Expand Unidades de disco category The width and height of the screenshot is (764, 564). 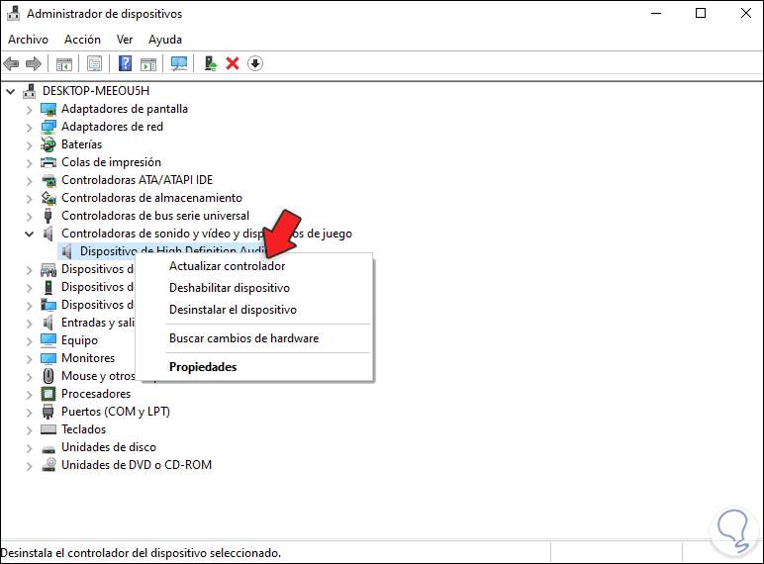[x=30, y=448]
